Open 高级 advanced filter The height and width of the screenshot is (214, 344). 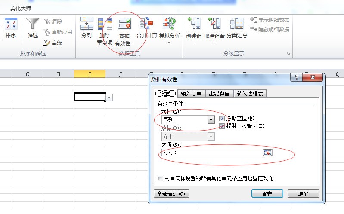(x=53, y=43)
